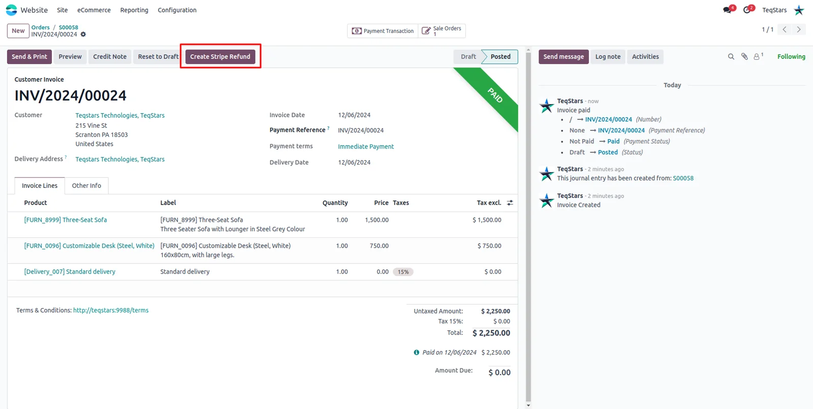Click the TeqStars username in the top bar
The height and width of the screenshot is (409, 813).
[x=774, y=10]
